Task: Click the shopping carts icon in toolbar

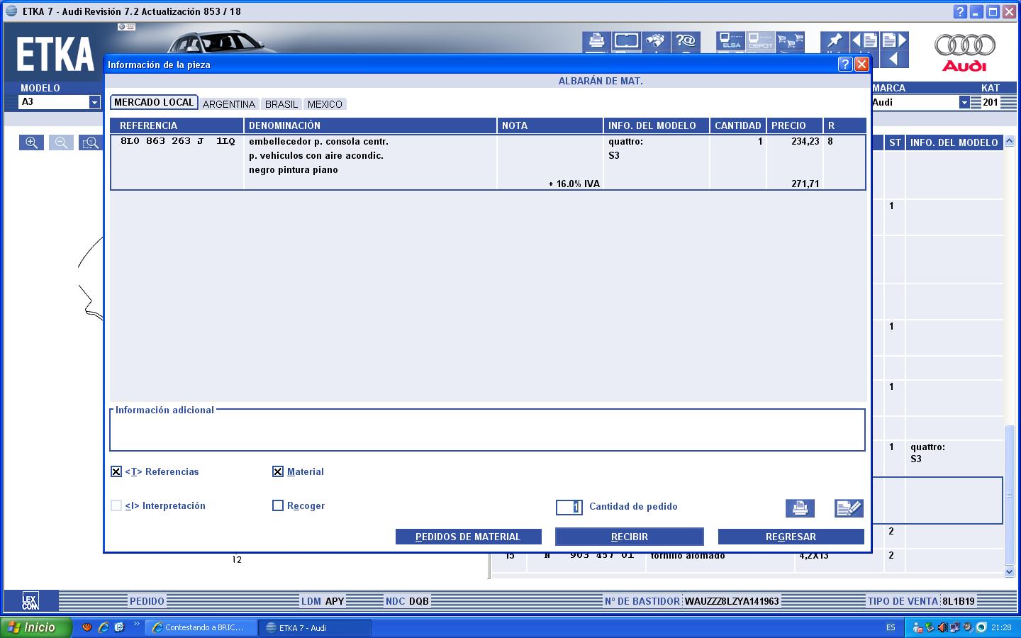Action: pos(790,40)
